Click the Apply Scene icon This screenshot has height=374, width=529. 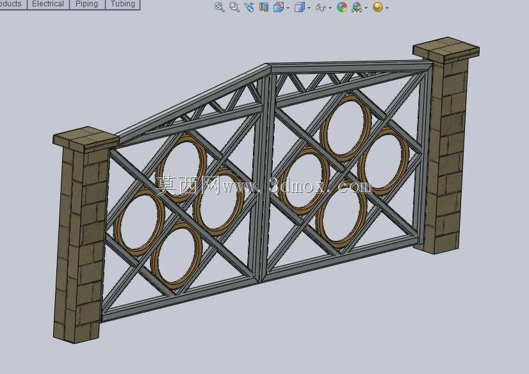point(356,7)
